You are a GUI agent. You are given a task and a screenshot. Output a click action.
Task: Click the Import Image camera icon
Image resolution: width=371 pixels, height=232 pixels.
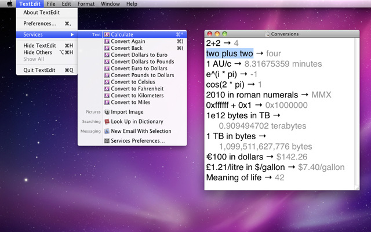(107, 112)
